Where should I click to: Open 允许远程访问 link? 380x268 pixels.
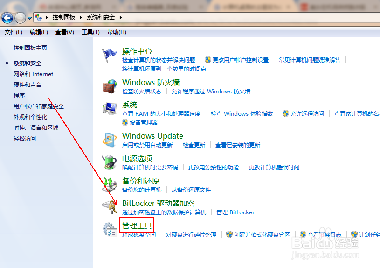point(307,114)
